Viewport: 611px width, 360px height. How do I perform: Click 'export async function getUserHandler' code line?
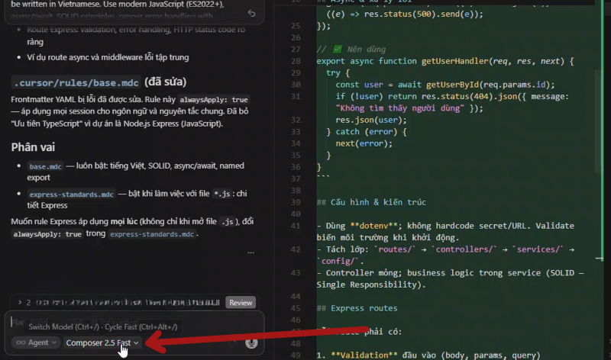(x=445, y=61)
